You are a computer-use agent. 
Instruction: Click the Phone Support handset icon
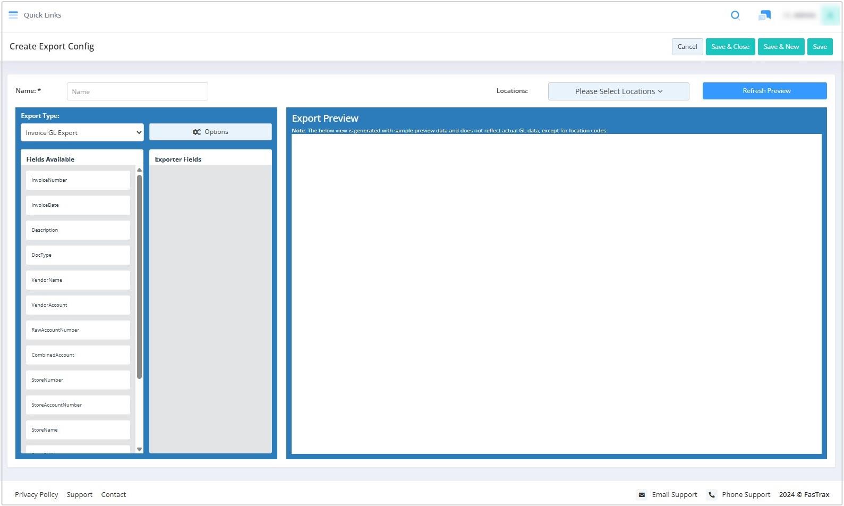(712, 495)
